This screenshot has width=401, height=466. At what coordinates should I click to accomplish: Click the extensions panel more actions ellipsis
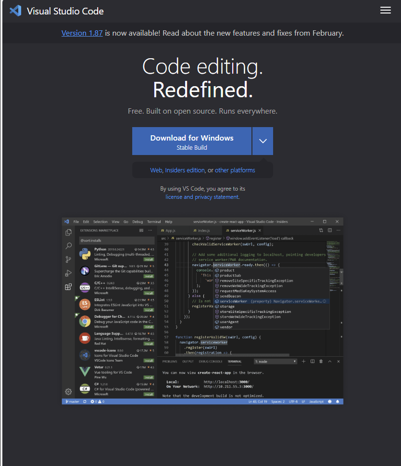coord(150,230)
